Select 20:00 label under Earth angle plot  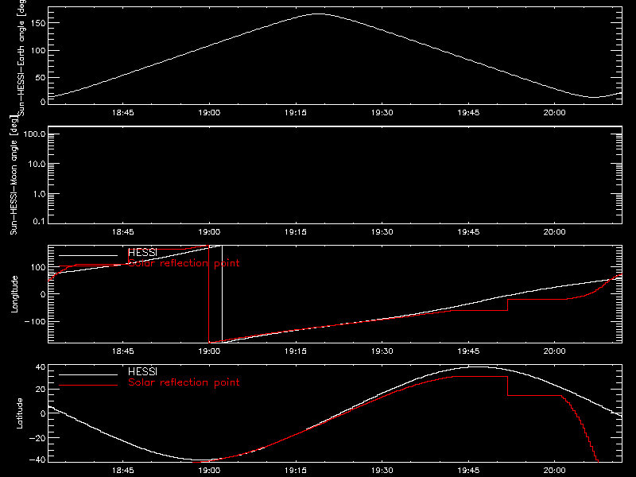(554, 112)
